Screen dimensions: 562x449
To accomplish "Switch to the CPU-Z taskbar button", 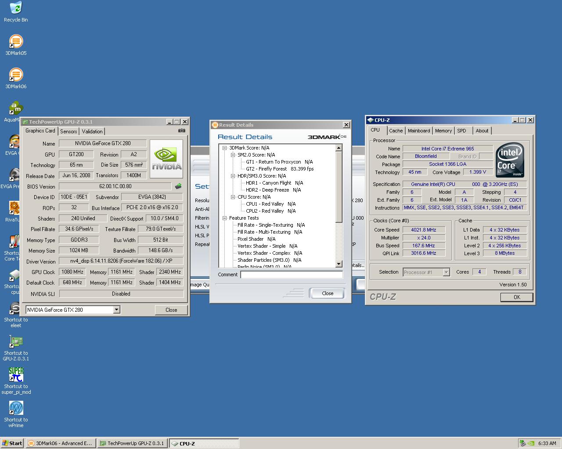I will tap(204, 443).
